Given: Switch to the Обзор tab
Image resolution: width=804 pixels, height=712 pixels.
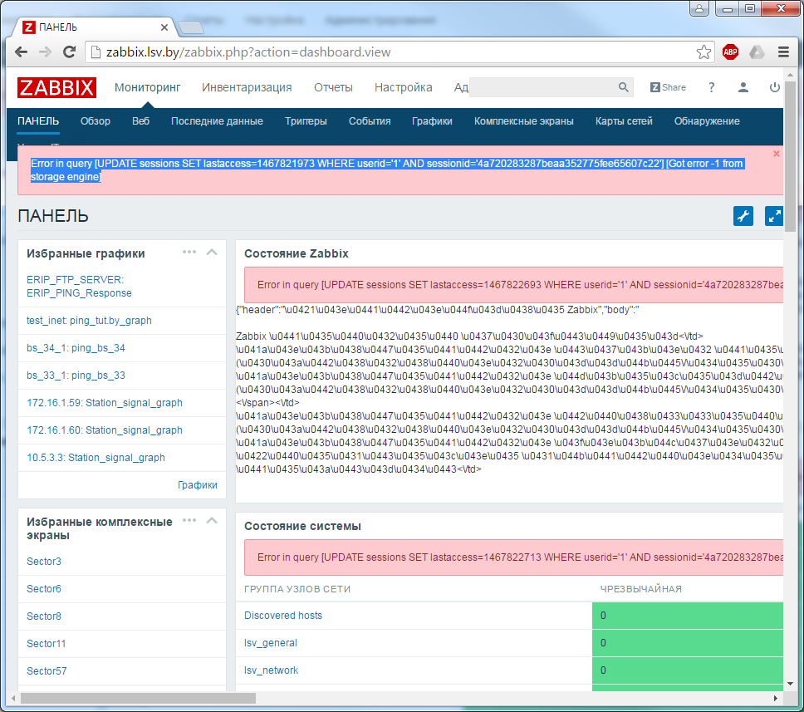Looking at the screenshot, I should click(96, 121).
